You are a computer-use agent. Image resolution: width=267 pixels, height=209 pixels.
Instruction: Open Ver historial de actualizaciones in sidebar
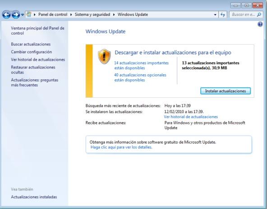click(38, 59)
